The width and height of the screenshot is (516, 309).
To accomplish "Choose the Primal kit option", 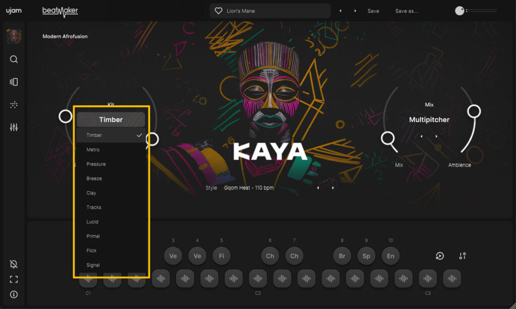I will pos(93,236).
